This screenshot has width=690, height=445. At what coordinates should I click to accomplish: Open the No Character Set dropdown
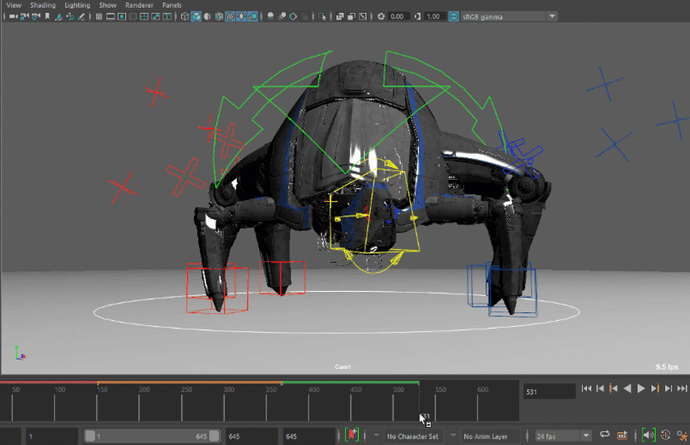click(x=412, y=436)
